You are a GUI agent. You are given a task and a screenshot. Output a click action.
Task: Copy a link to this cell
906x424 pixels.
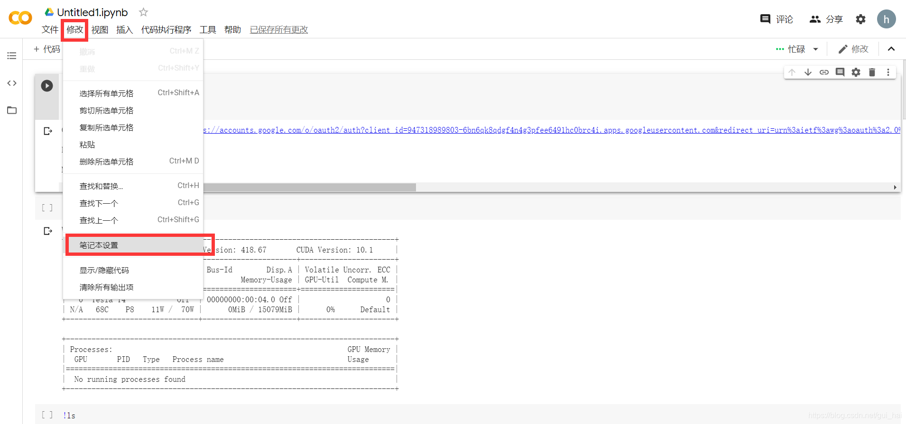pos(824,72)
